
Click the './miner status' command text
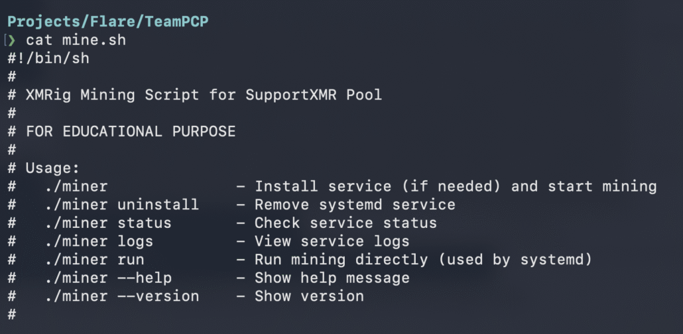pyautogui.click(x=108, y=223)
